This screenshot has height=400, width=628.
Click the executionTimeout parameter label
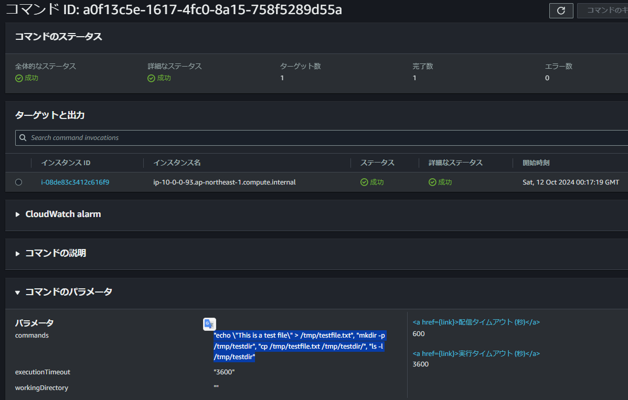(x=42, y=372)
